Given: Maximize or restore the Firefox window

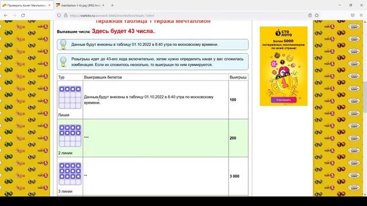Looking at the screenshot, I should tap(350, 5).
